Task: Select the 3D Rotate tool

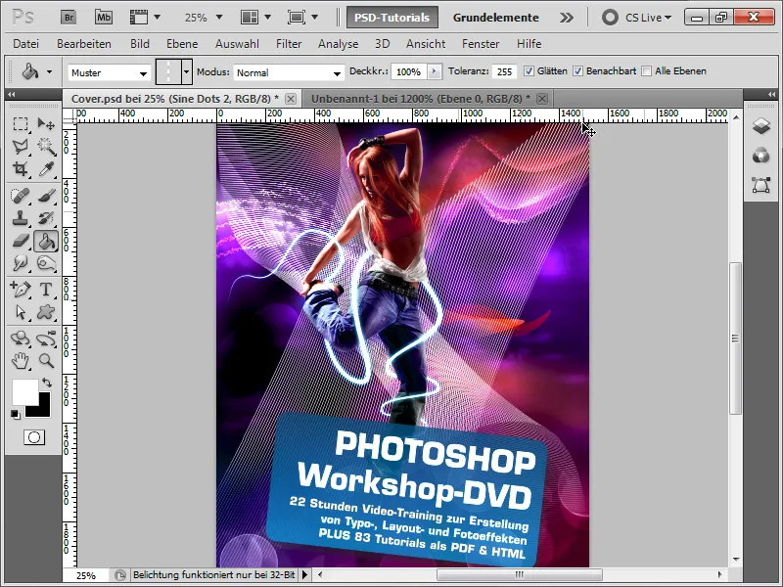Action: coord(21,339)
